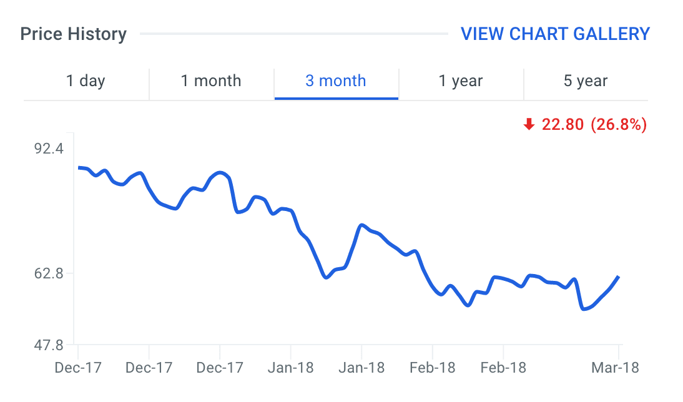Viewport: 683px width, 402px height.
Task: Click the leftmost Jan-18 axis label
Action: pyautogui.click(x=290, y=367)
